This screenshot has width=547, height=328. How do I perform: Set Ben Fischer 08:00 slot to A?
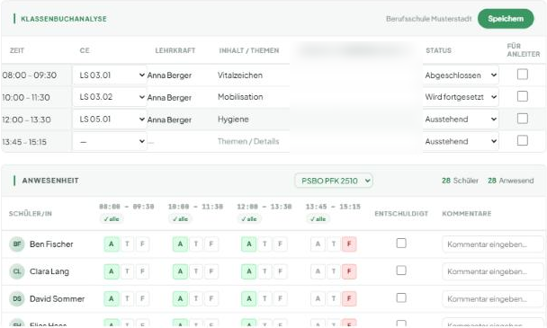pyautogui.click(x=112, y=244)
